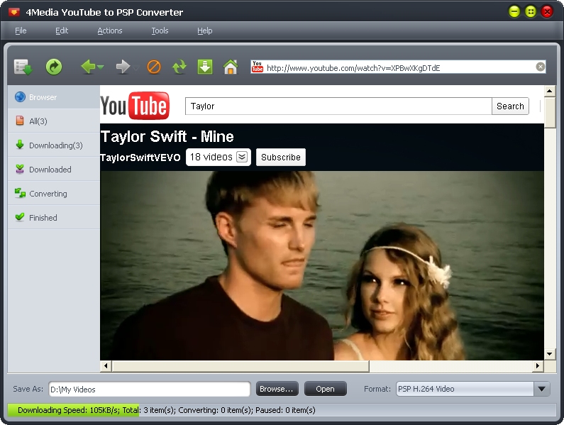564x425 pixels.
Task: Download current video with green arrow icon
Action: 205,67
